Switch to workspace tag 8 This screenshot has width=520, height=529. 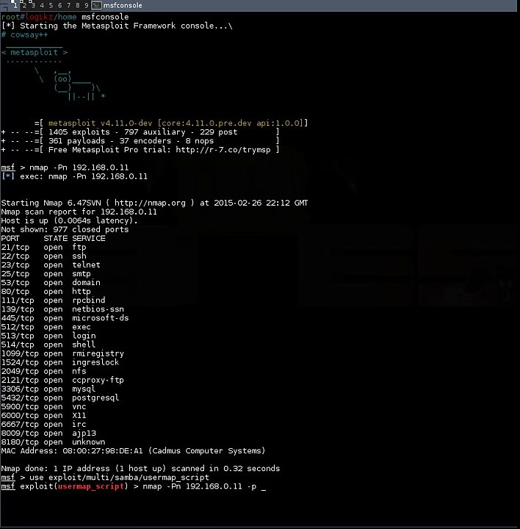[x=78, y=5]
